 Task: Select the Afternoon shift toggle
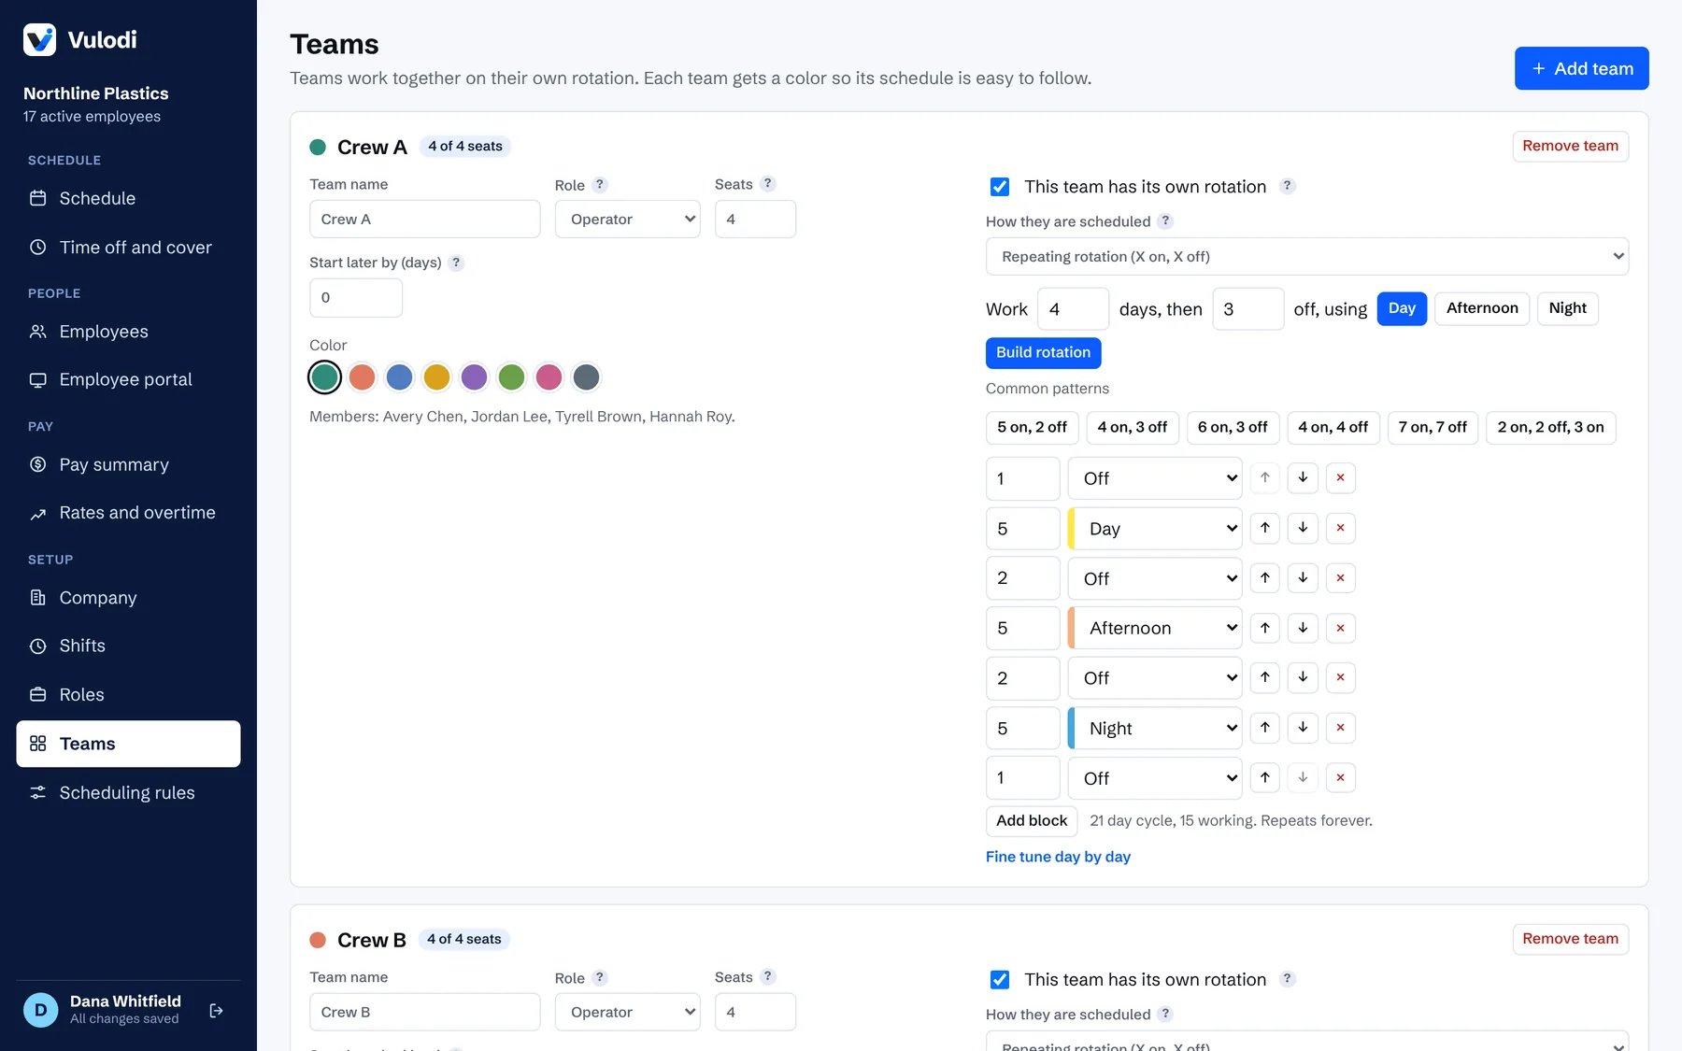(1482, 308)
